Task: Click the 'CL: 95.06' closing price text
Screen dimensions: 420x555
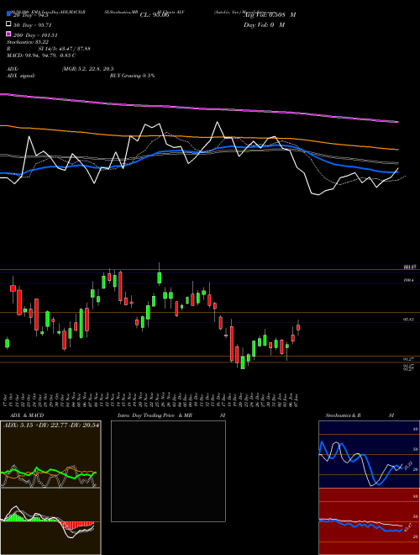Action: pyautogui.click(x=155, y=15)
